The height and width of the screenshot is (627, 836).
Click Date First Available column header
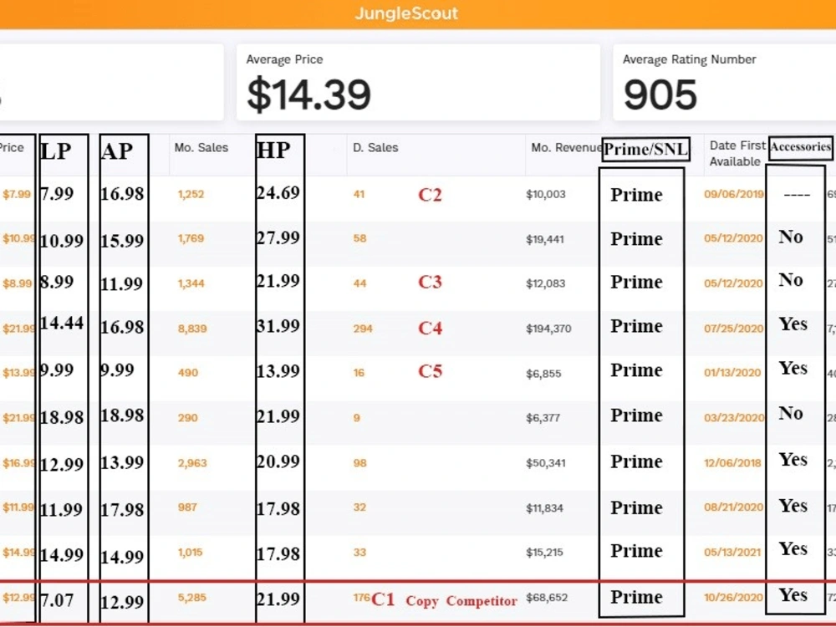tap(737, 154)
